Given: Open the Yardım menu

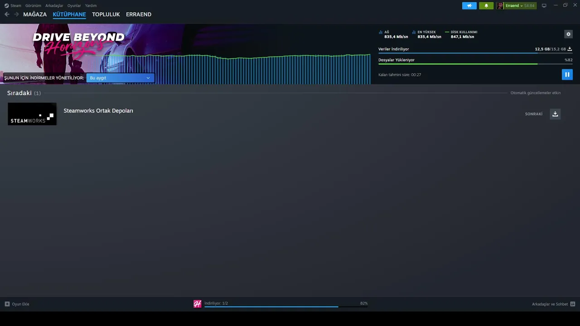Looking at the screenshot, I should tap(91, 6).
